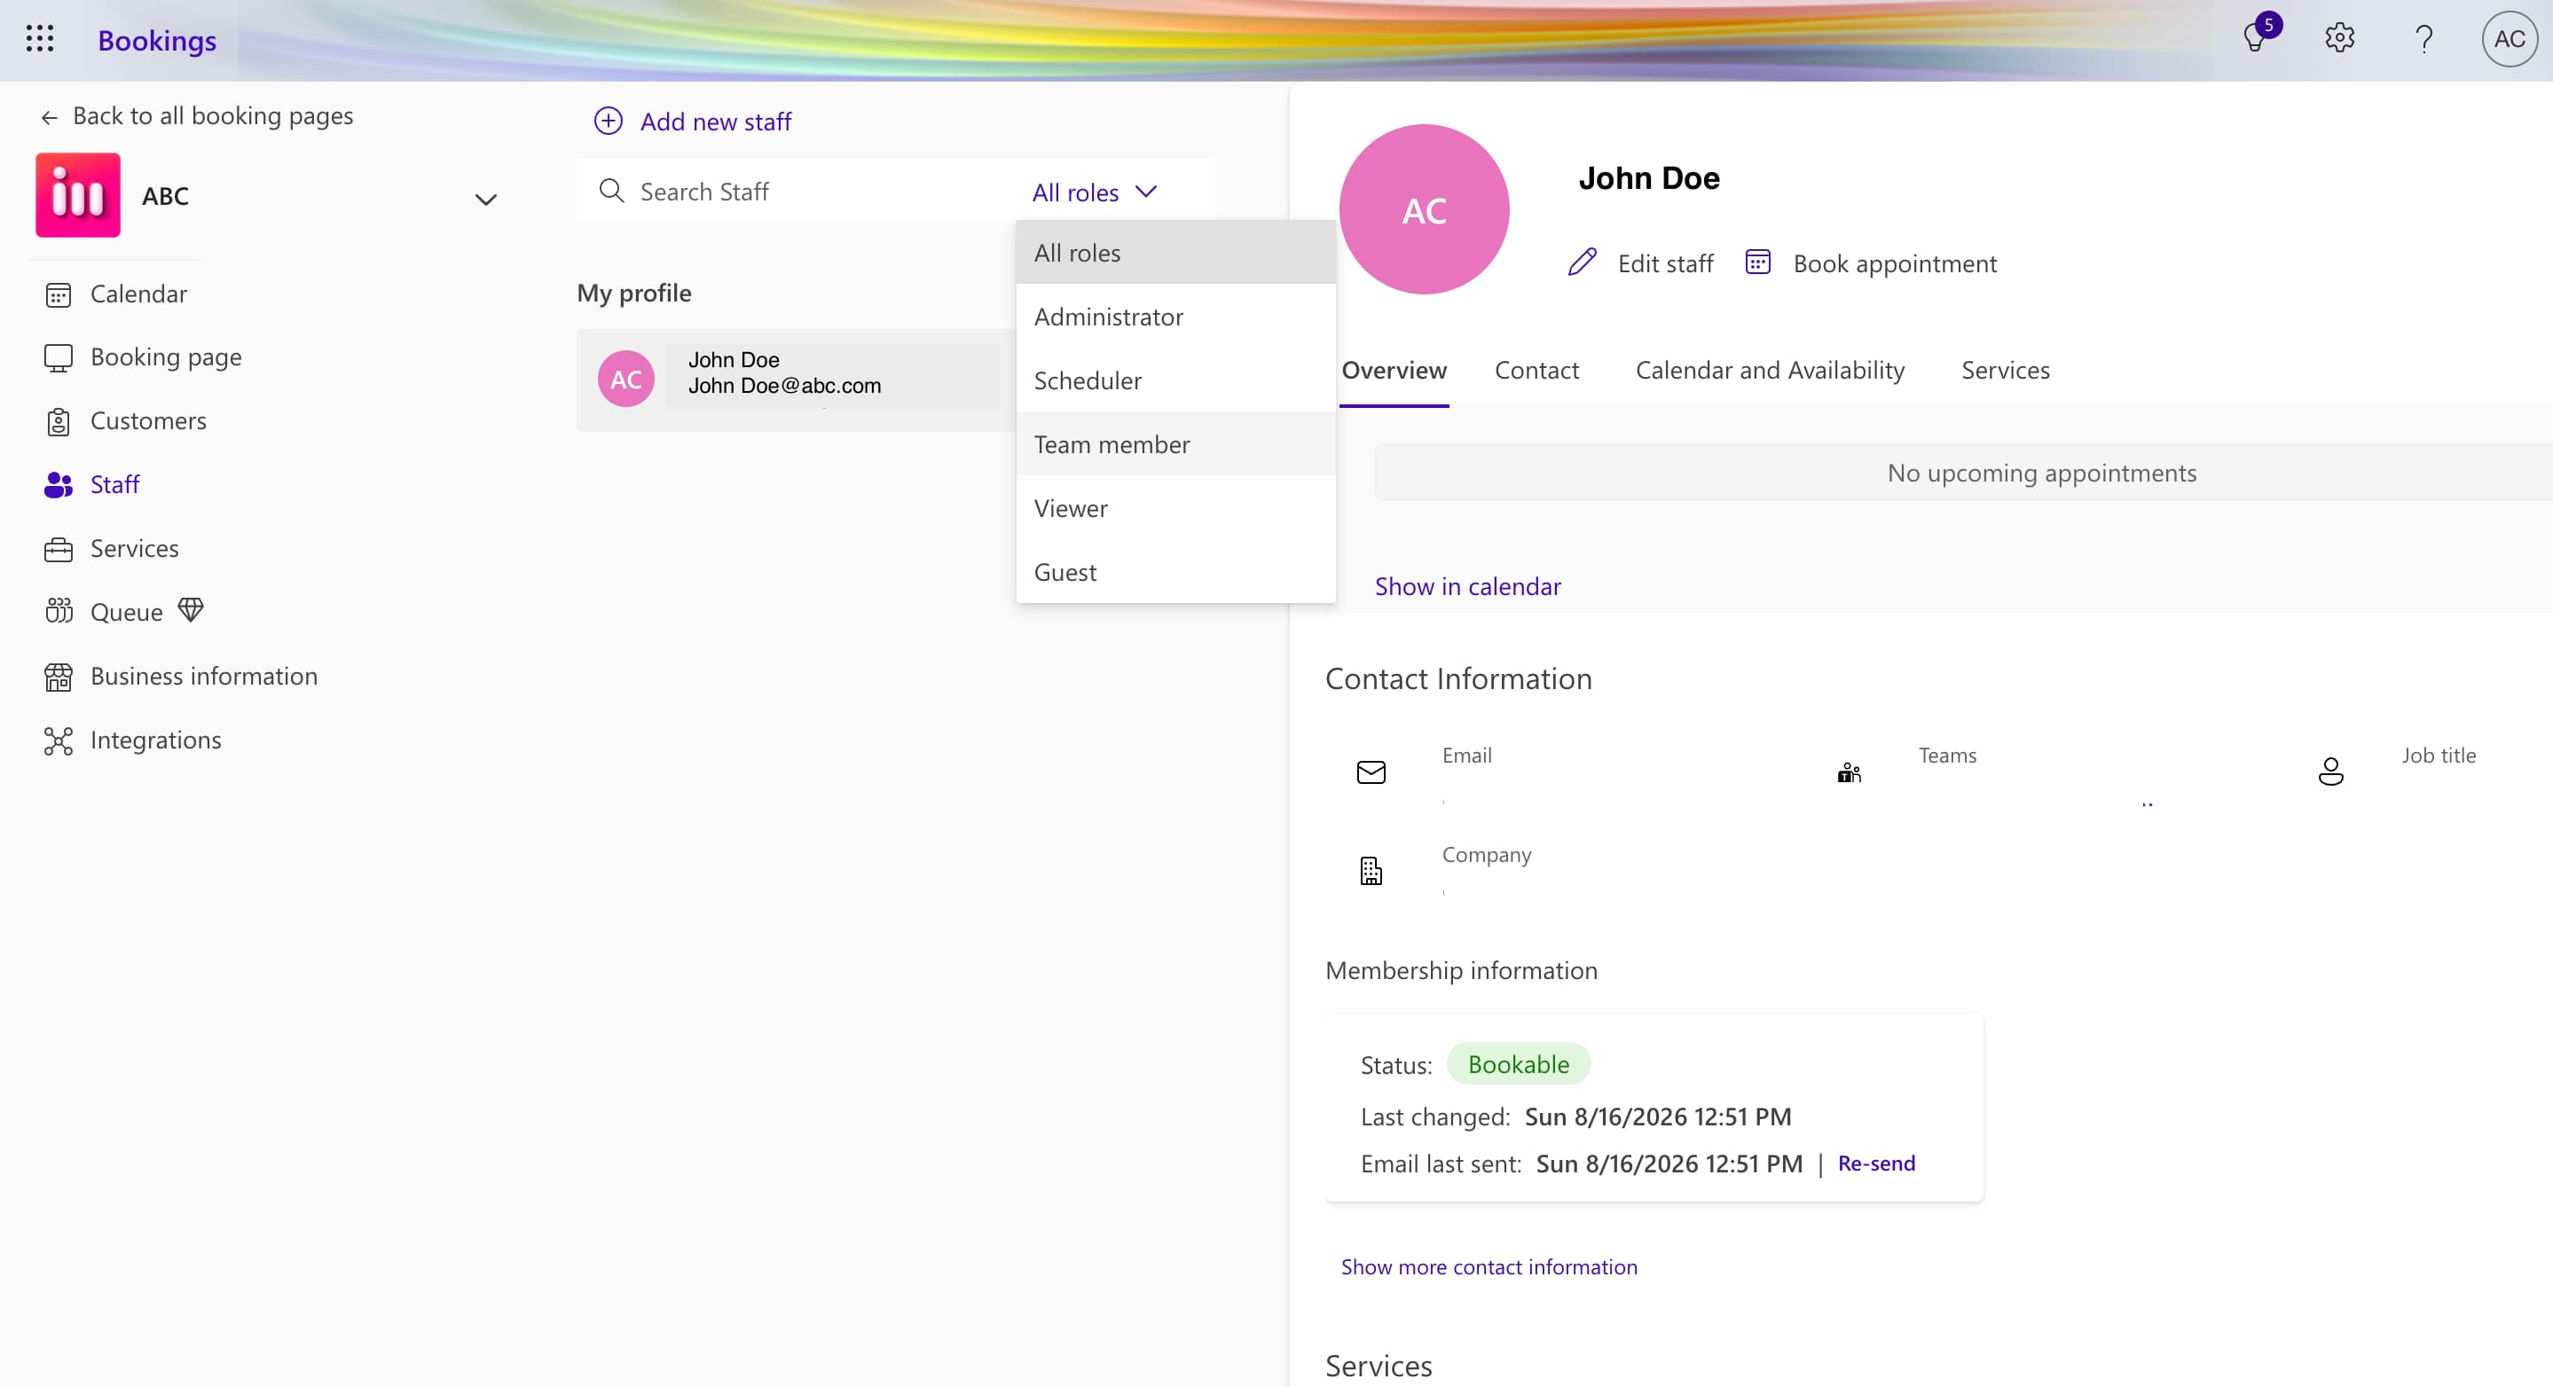Filter staff by Administrator role
This screenshot has width=2553, height=1387.
1175,316
